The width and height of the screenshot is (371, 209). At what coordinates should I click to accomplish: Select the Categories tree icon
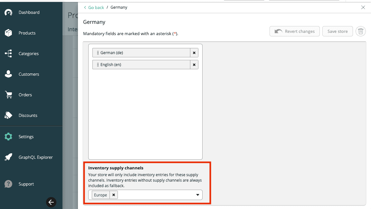coord(8,53)
